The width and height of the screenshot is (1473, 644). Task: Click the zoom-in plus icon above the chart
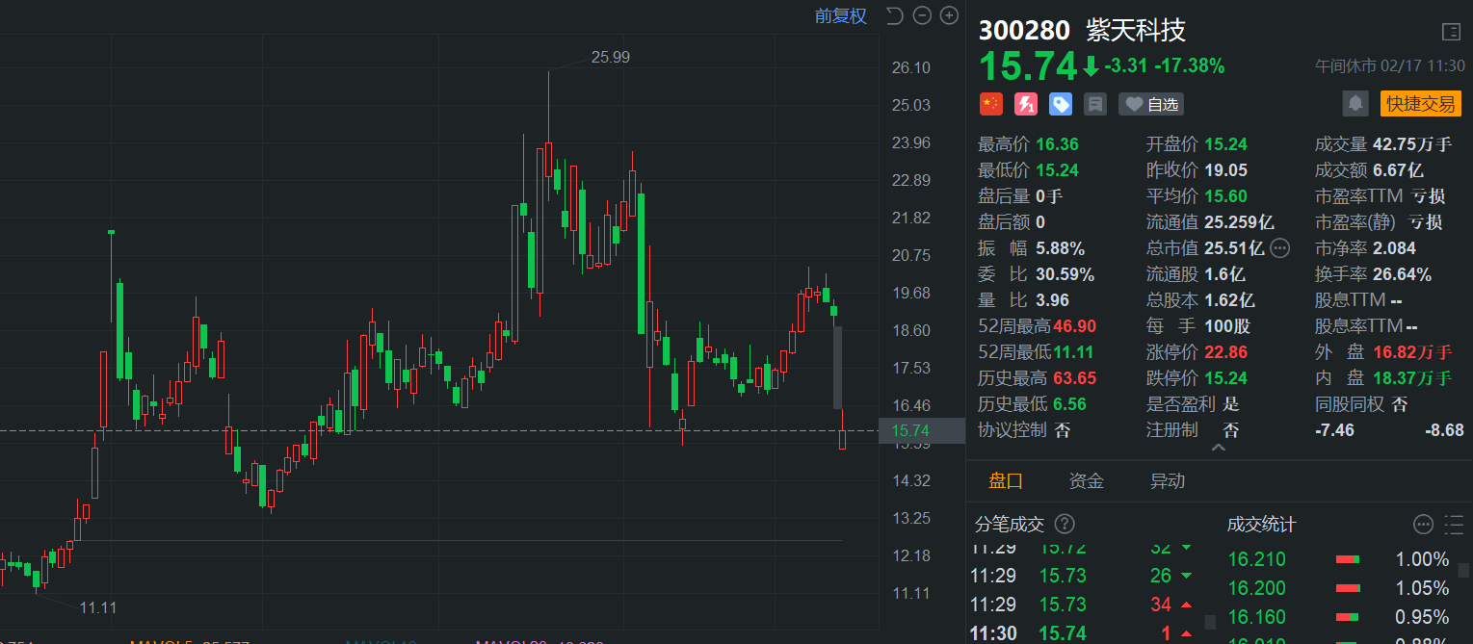949,15
